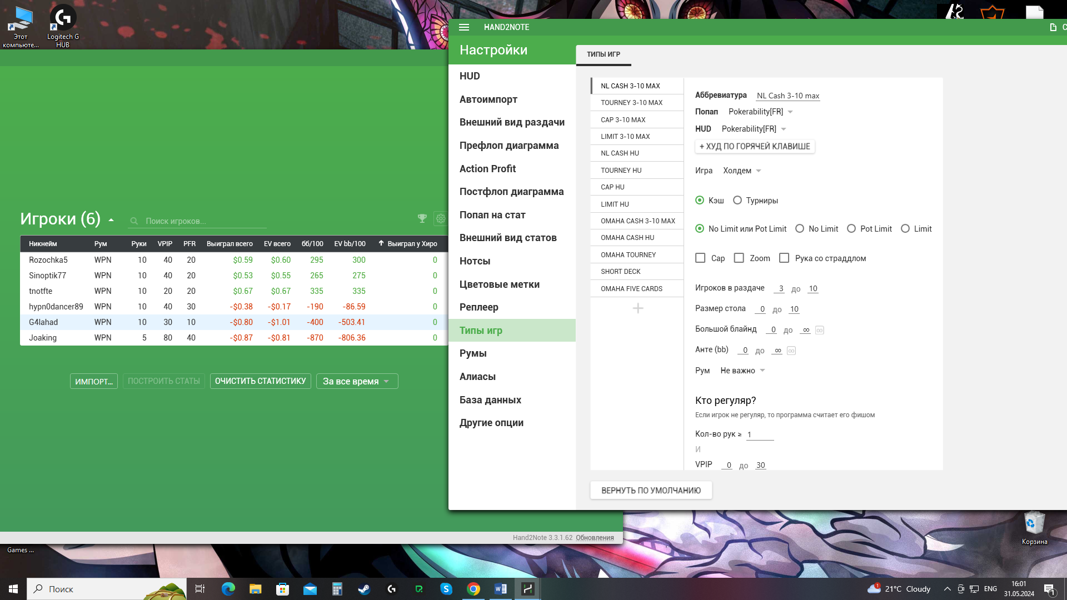Open the 'За все время' period dropdown

pos(357,381)
